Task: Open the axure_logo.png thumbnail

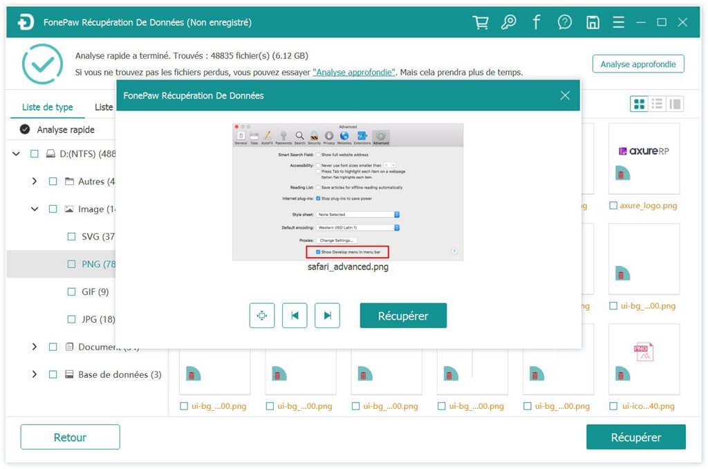Action: (x=644, y=159)
